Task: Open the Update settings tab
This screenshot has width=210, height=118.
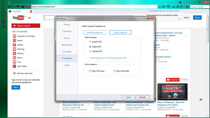Action: point(67,65)
